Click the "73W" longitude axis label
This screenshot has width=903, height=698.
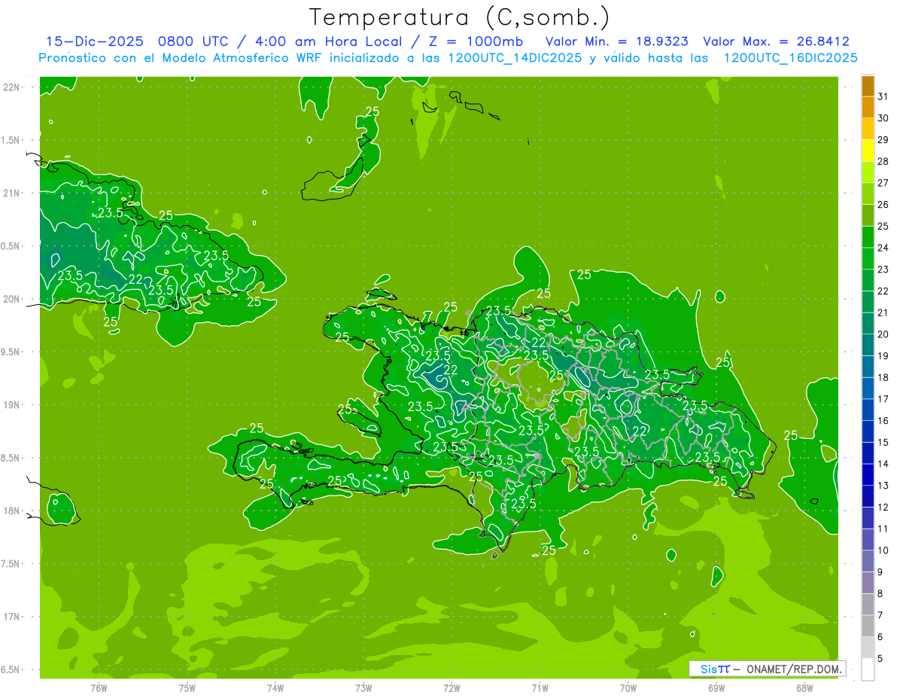pos(363,687)
